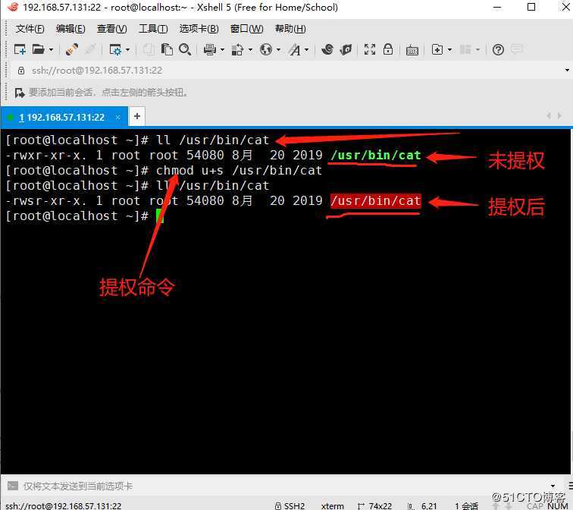Close the 192.168.57.131:22 tab

coord(118,117)
